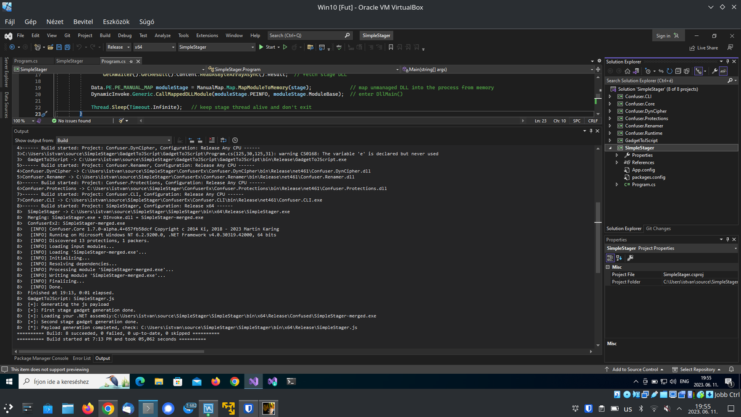Image resolution: width=741 pixels, height=417 pixels.
Task: Expand the Program.cs tree node
Action: coord(617,184)
